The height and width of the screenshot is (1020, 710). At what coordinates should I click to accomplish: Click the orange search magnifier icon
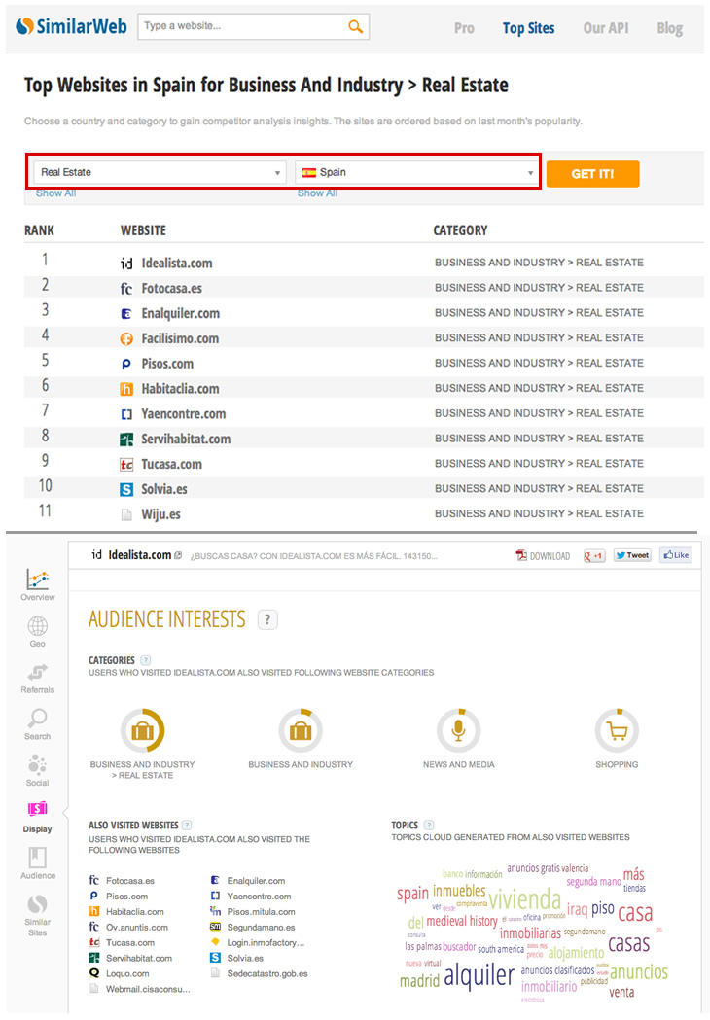(x=355, y=26)
